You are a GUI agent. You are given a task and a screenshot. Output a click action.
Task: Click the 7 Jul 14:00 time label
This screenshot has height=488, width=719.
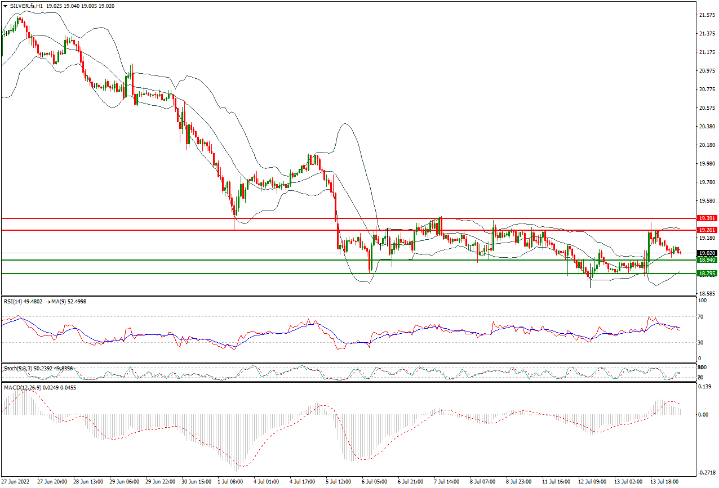click(446, 482)
